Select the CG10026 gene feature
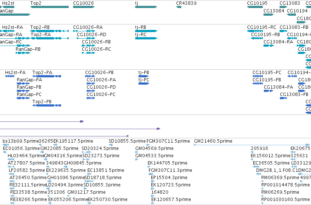 pos(84,7)
